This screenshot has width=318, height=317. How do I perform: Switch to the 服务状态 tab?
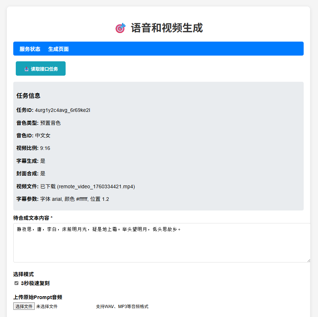tap(30, 49)
